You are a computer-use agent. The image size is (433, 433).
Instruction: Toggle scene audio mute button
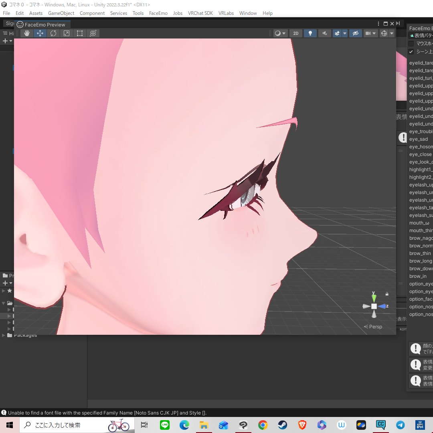(325, 33)
